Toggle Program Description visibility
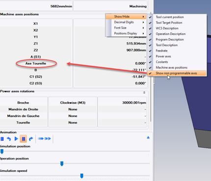Image resolution: width=211 pixels, height=181 pixels. 177,40
